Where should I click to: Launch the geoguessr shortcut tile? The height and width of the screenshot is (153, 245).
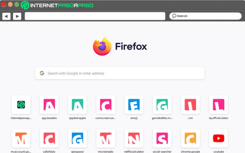[78, 138]
